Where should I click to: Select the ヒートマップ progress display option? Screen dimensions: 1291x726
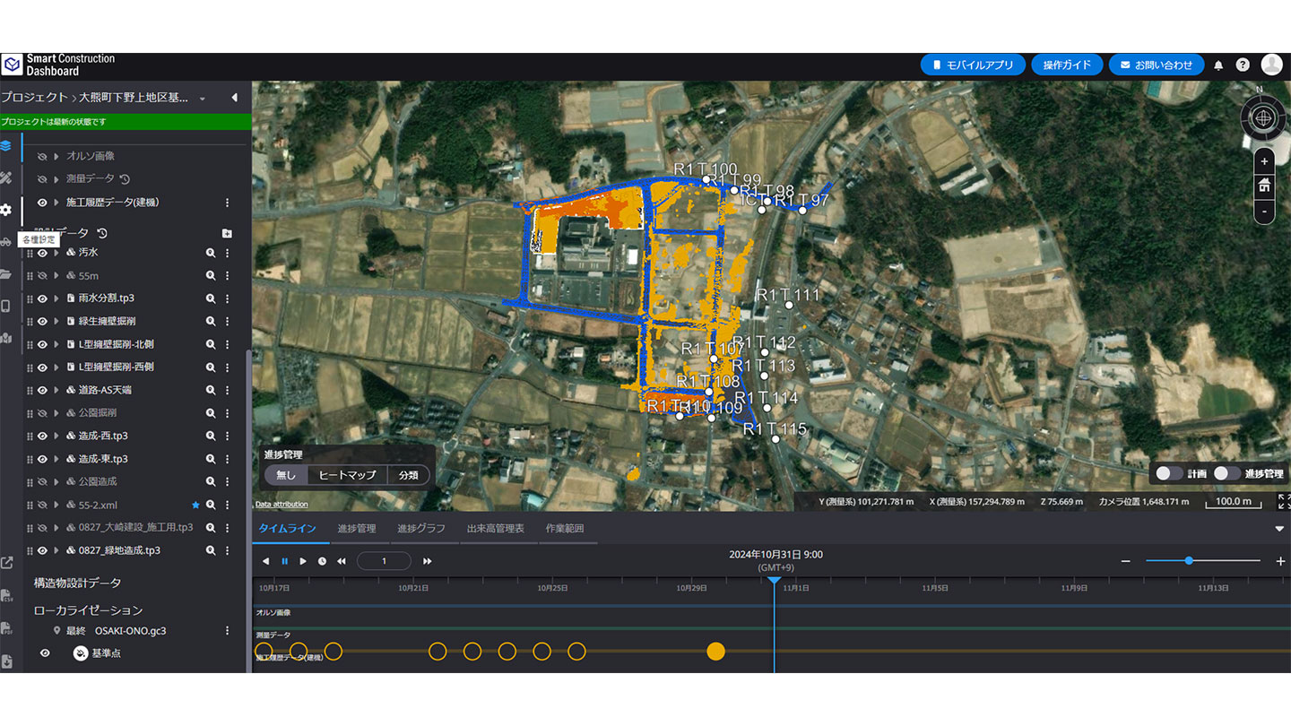(347, 475)
